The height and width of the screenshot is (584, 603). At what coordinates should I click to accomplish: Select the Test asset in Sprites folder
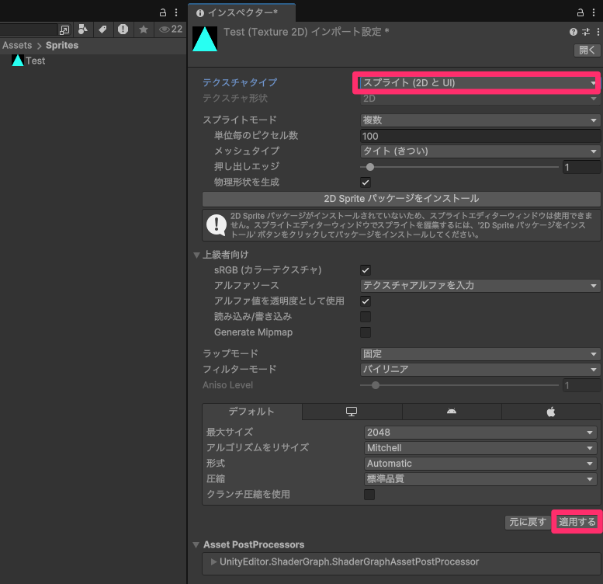[29, 61]
